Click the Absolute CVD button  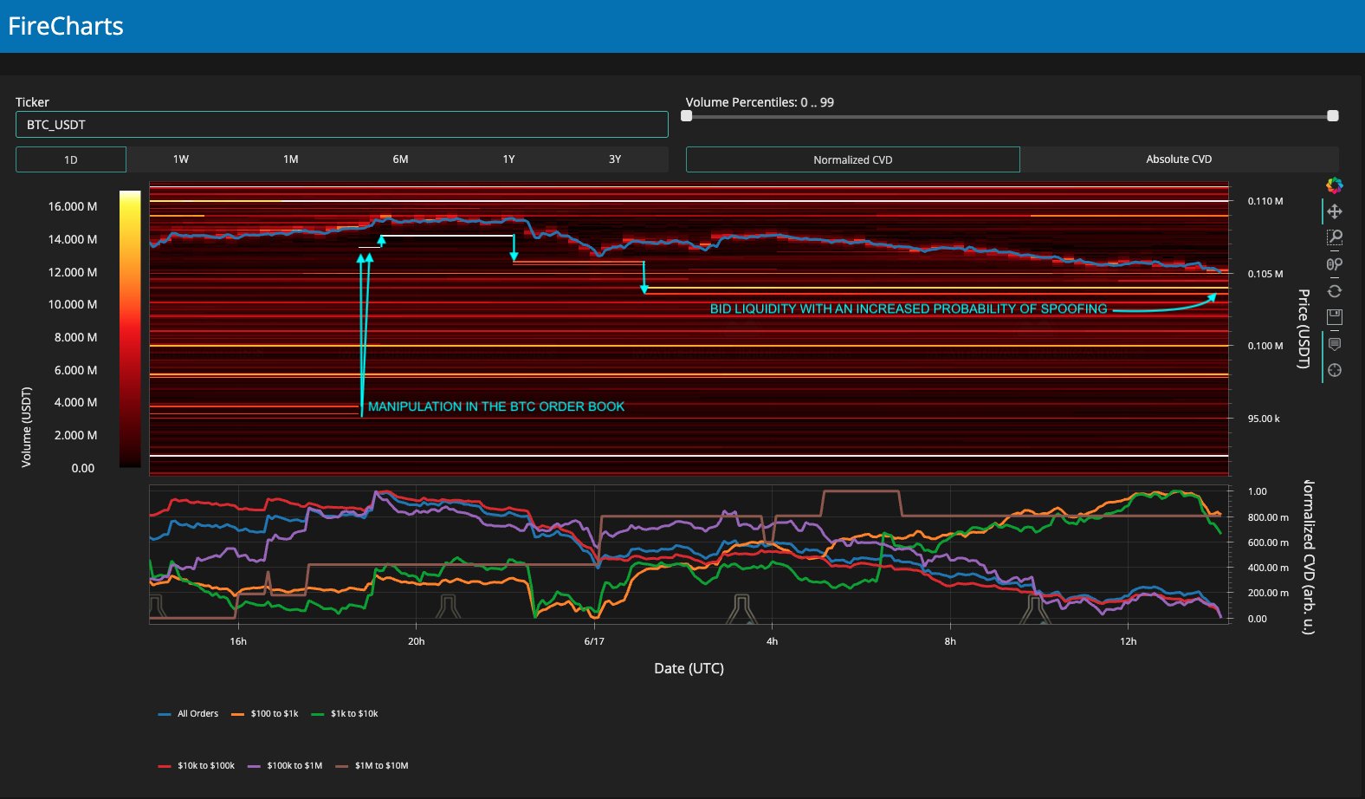coord(1179,159)
